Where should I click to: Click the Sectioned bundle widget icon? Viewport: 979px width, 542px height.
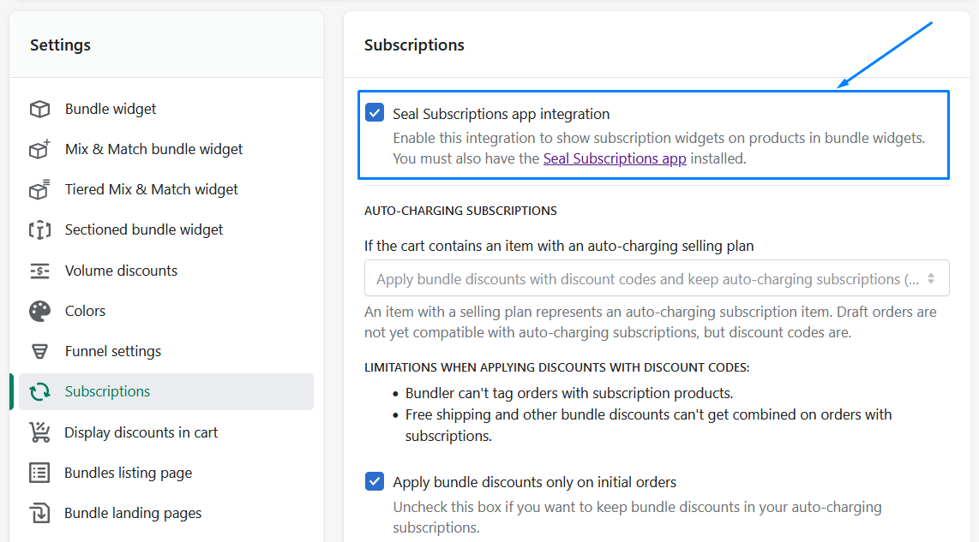coord(39,230)
